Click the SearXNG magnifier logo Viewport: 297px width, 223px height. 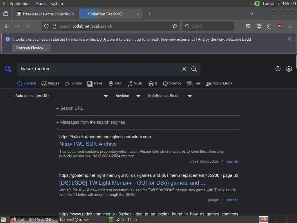point(8,69)
